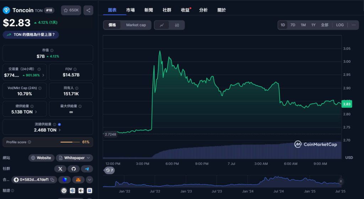This screenshot has height=199, width=364.
Task: Click "TON 的價格為什麼上漲？" button
Action: pos(31,35)
